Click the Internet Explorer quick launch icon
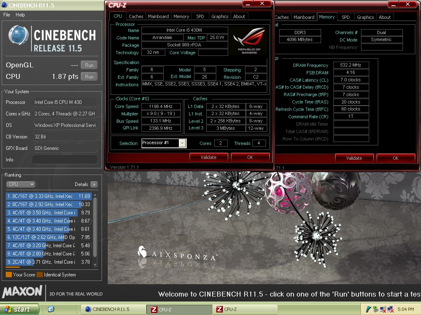421x315 pixels. click(x=51, y=309)
